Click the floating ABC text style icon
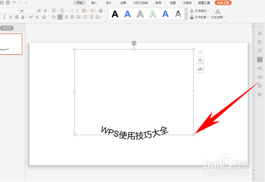This screenshot has width=265, height=182. coord(200,69)
